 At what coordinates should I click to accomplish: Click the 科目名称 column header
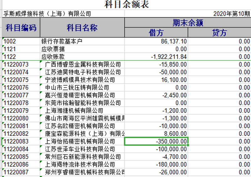pos(82,28)
